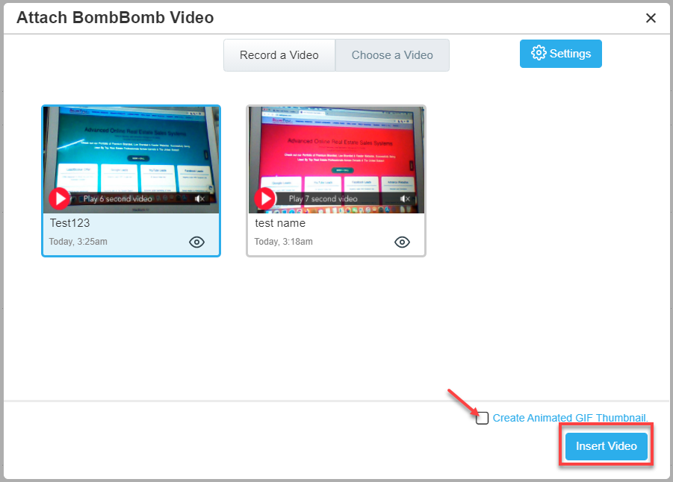Image resolution: width=673 pixels, height=482 pixels.
Task: Select the red 'test name' video thumbnail
Action: pos(336,149)
